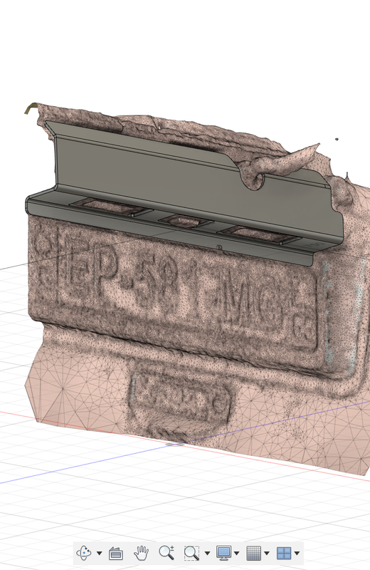Open Display Settings monitor icon
The width and height of the screenshot is (370, 570).
(223, 553)
